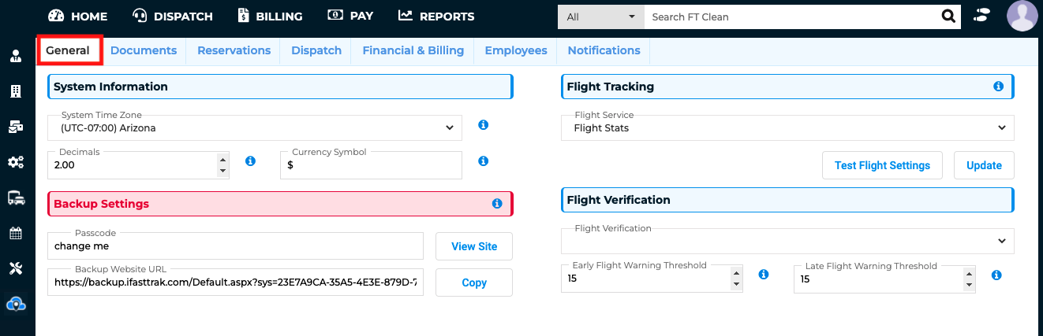Increase Late Flight Warning Threshold
Image resolution: width=1043 pixels, height=336 pixels.
[970, 274]
